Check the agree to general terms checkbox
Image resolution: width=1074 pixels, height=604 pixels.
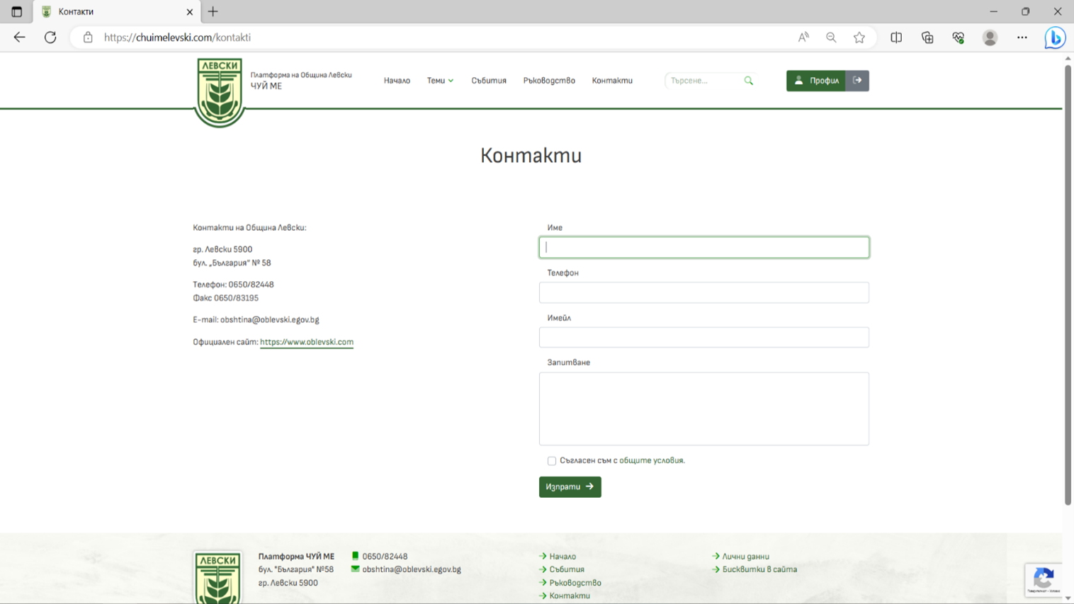point(551,461)
